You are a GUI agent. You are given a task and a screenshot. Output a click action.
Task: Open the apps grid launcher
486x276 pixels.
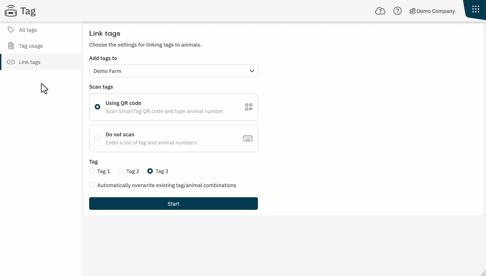tap(476, 9)
